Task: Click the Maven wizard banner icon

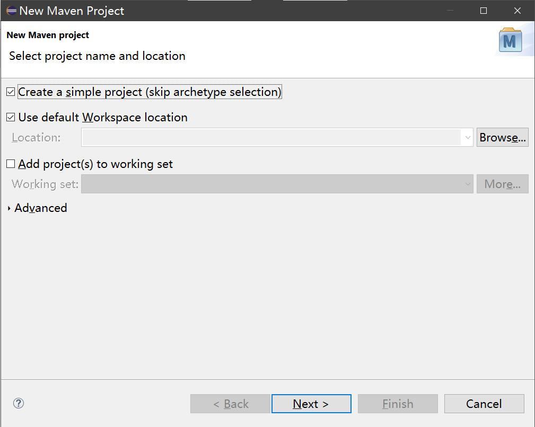Action: [510, 41]
